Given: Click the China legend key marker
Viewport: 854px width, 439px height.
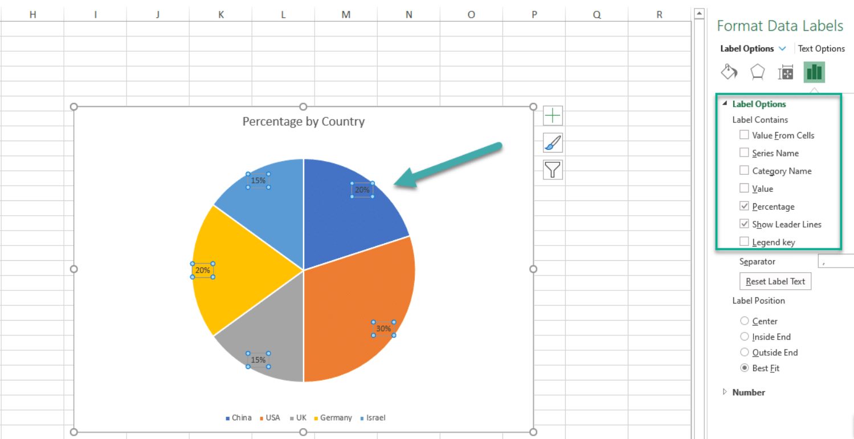Looking at the screenshot, I should coord(228,419).
